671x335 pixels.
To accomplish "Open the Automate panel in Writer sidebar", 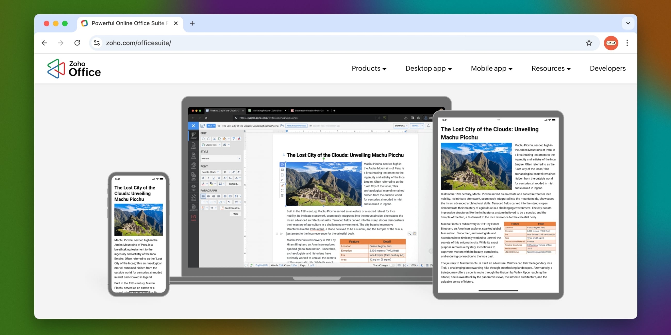I will [x=193, y=208].
